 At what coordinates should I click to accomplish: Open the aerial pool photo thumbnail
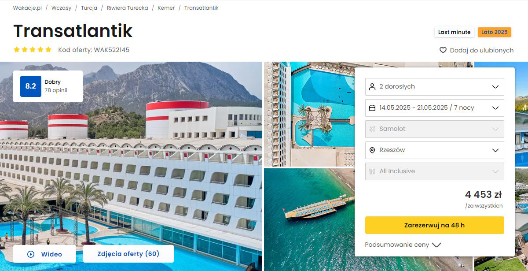click(309, 114)
